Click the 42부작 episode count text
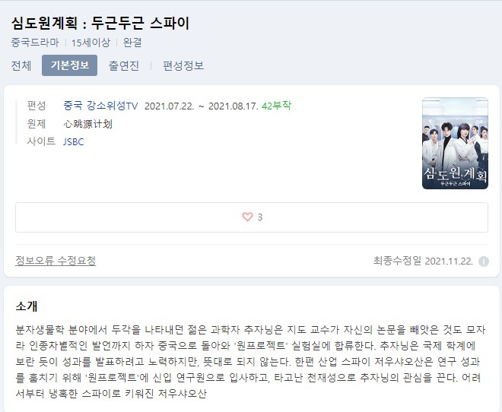This screenshot has height=412, width=502. 276,106
